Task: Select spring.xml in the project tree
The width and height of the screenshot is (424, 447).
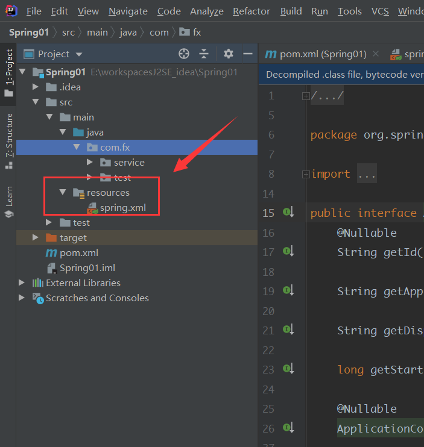Action: 122,208
